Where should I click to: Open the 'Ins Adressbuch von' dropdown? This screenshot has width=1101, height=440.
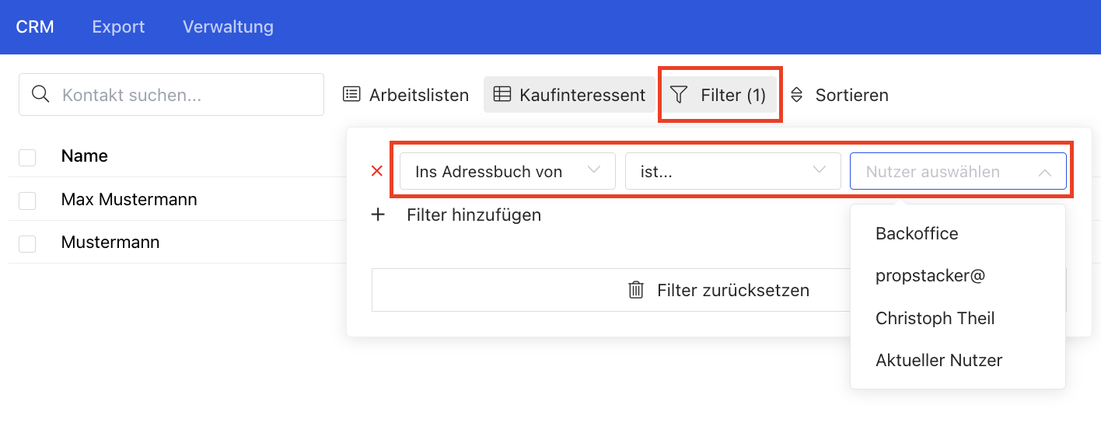click(x=507, y=171)
